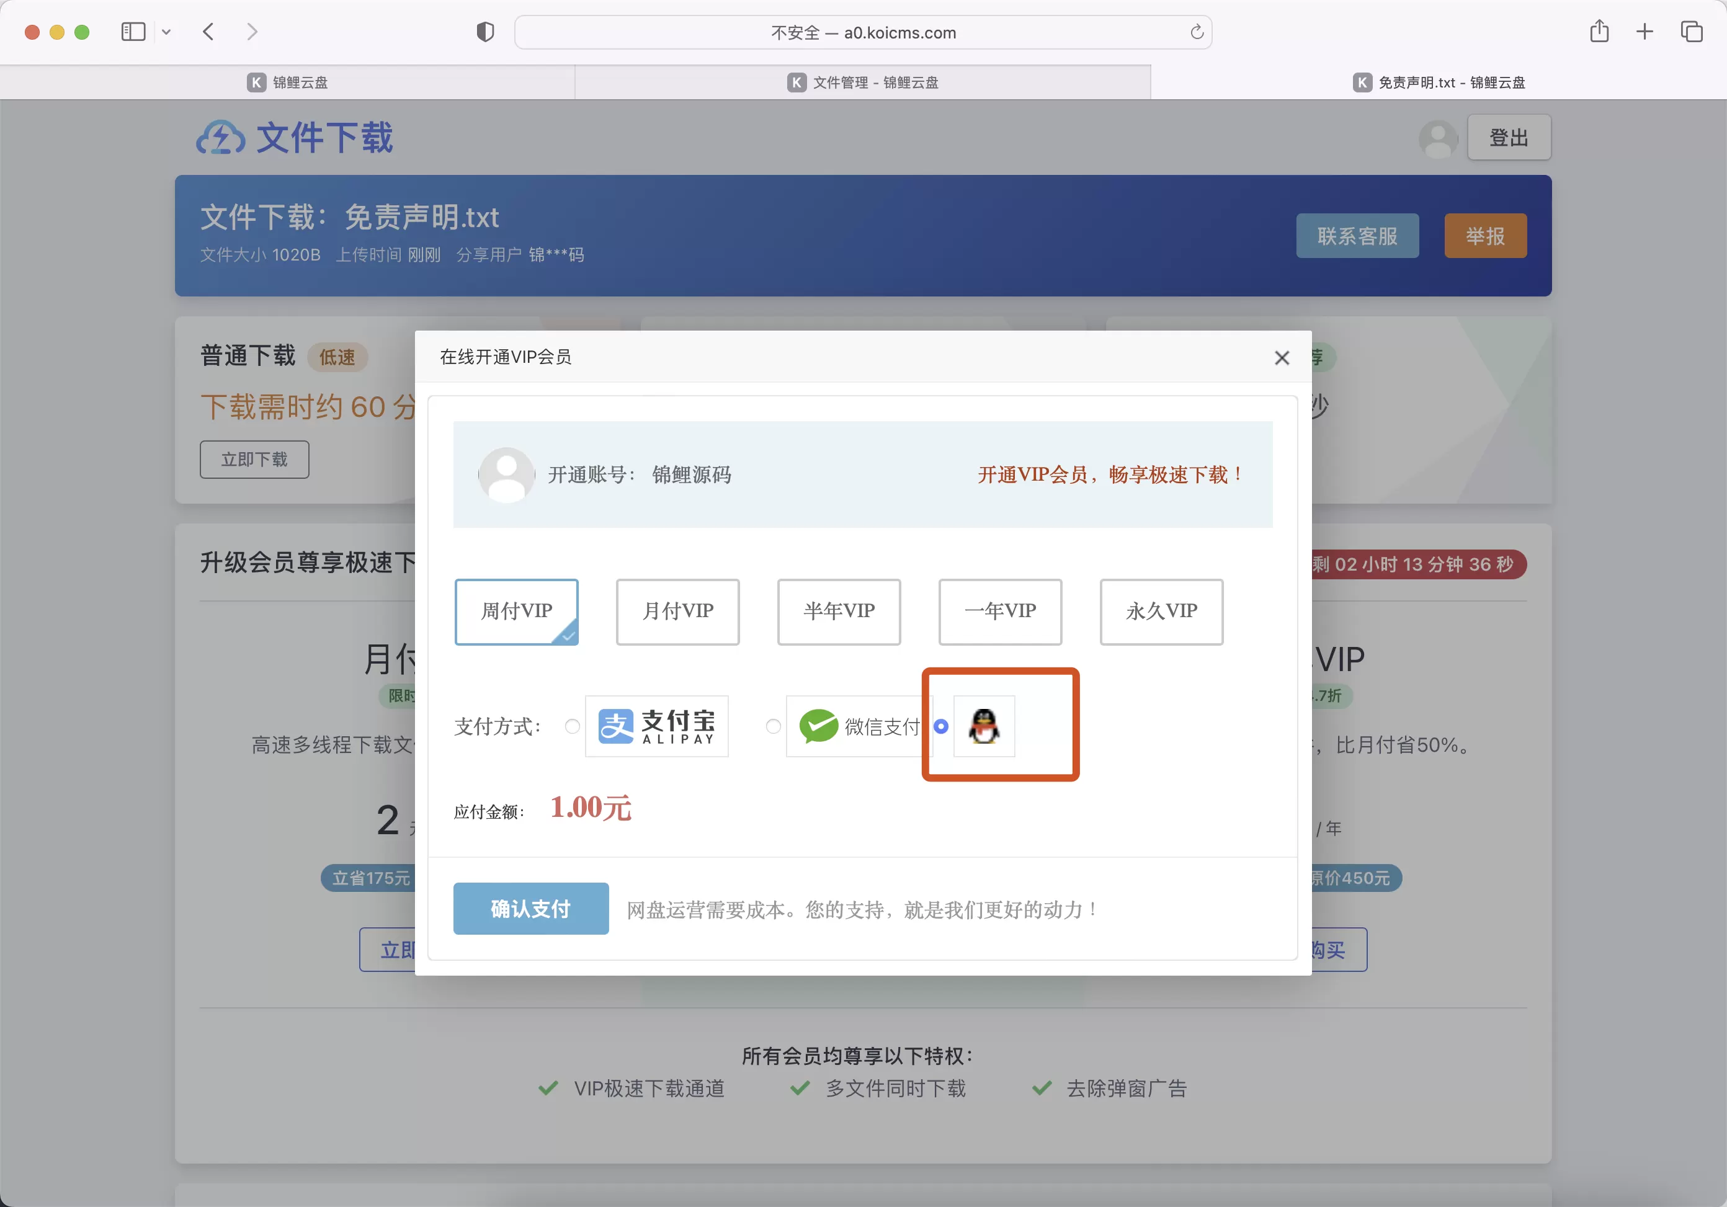The image size is (1727, 1207).
Task: Click the 1.00元 payable amount
Action: pyautogui.click(x=591, y=808)
